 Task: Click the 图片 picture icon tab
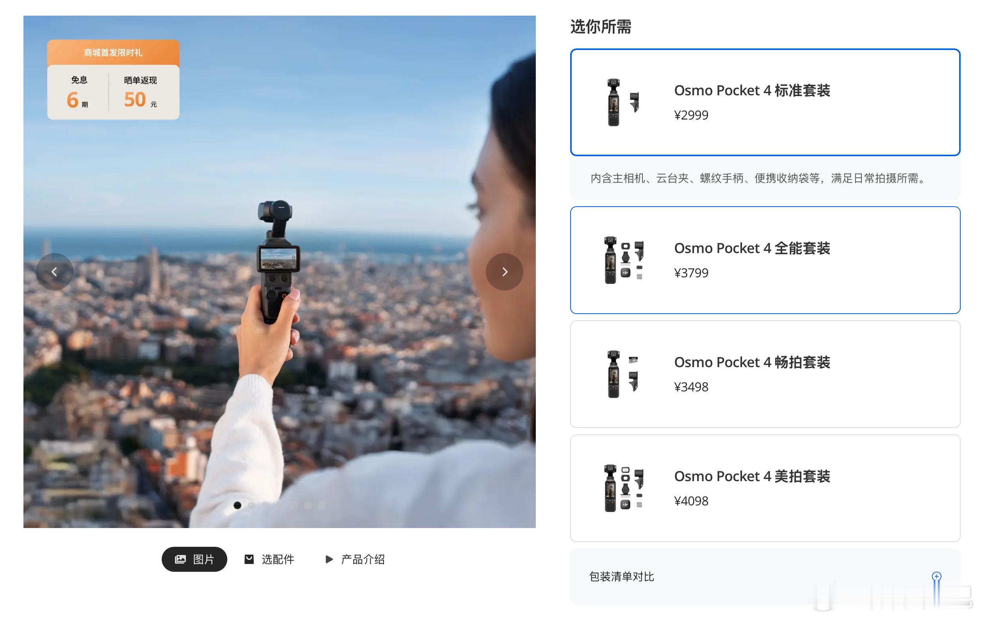click(194, 559)
